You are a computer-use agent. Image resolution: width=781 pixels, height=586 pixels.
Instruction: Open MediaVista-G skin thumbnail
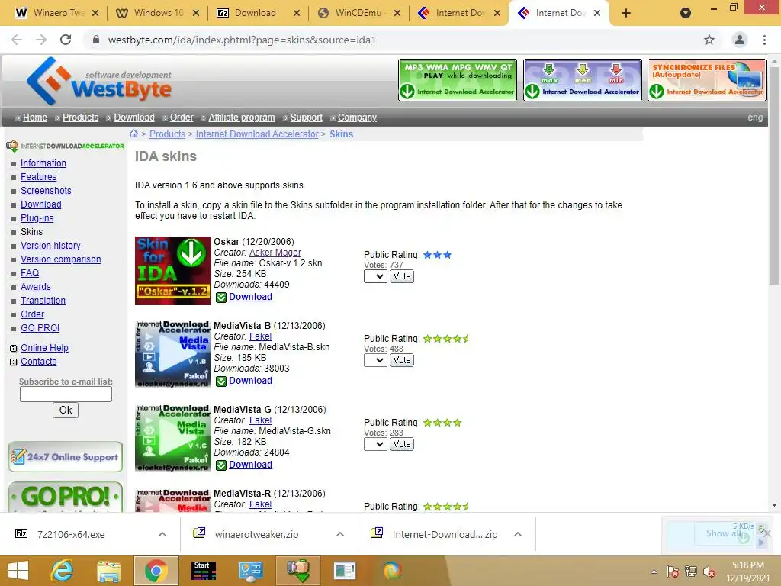tap(173, 438)
